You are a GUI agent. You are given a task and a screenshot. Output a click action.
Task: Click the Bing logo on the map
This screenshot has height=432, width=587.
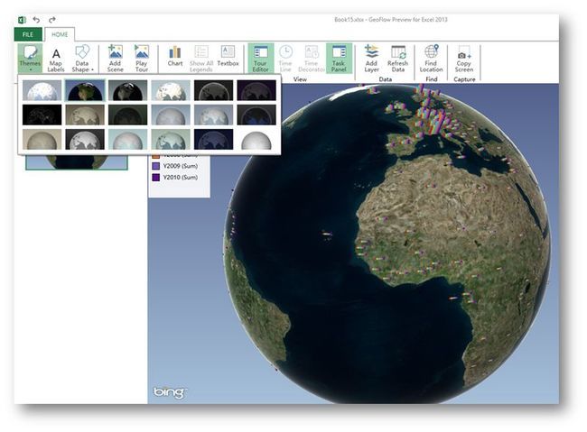point(170,392)
